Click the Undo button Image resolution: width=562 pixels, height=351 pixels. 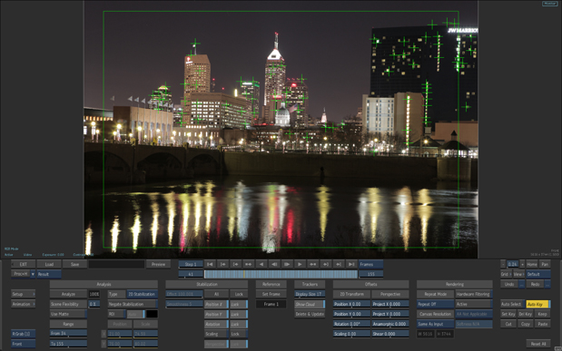(x=509, y=284)
